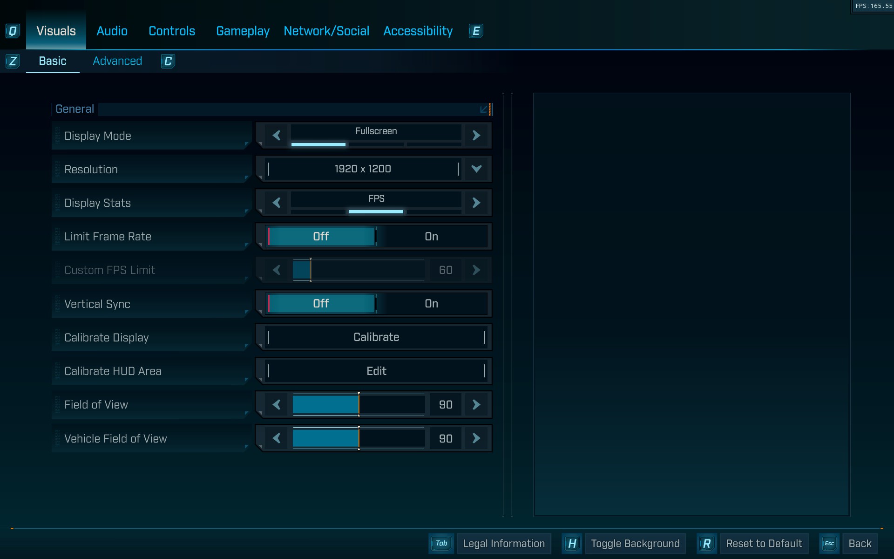894x559 pixels.
Task: Click the Calibrate button for display
Action: [376, 337]
